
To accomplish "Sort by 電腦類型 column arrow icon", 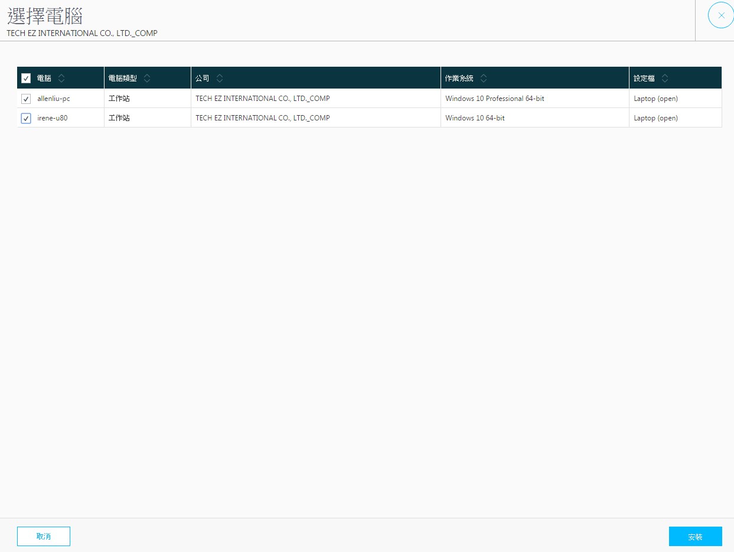I will coord(147,78).
